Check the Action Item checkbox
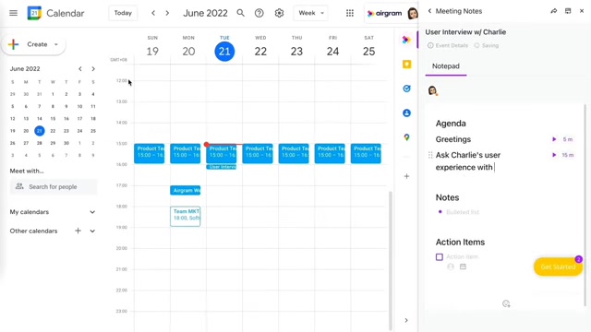Screen dimensions: 591x332 point(440,257)
